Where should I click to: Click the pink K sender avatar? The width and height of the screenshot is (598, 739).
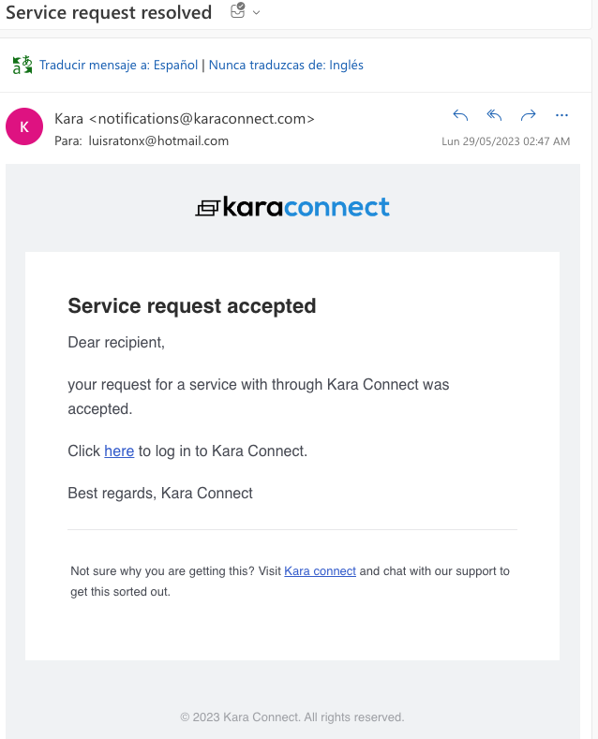click(24, 126)
